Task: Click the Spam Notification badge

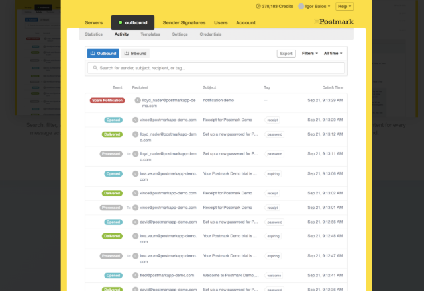Action: [x=107, y=101]
